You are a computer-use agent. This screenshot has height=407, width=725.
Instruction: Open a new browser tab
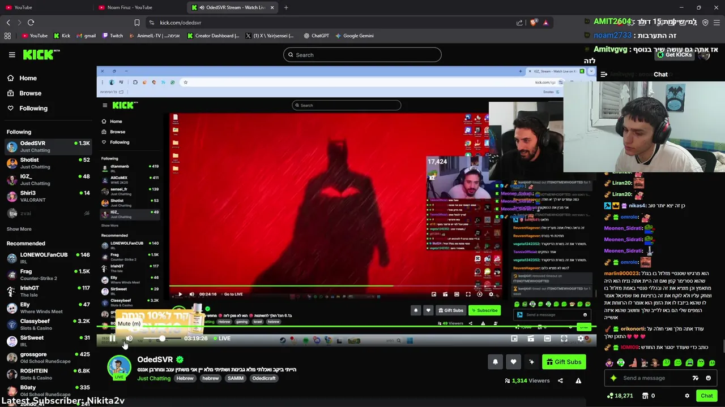286,7
